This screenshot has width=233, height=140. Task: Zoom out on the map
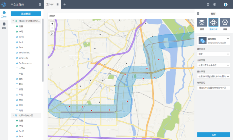52,28
